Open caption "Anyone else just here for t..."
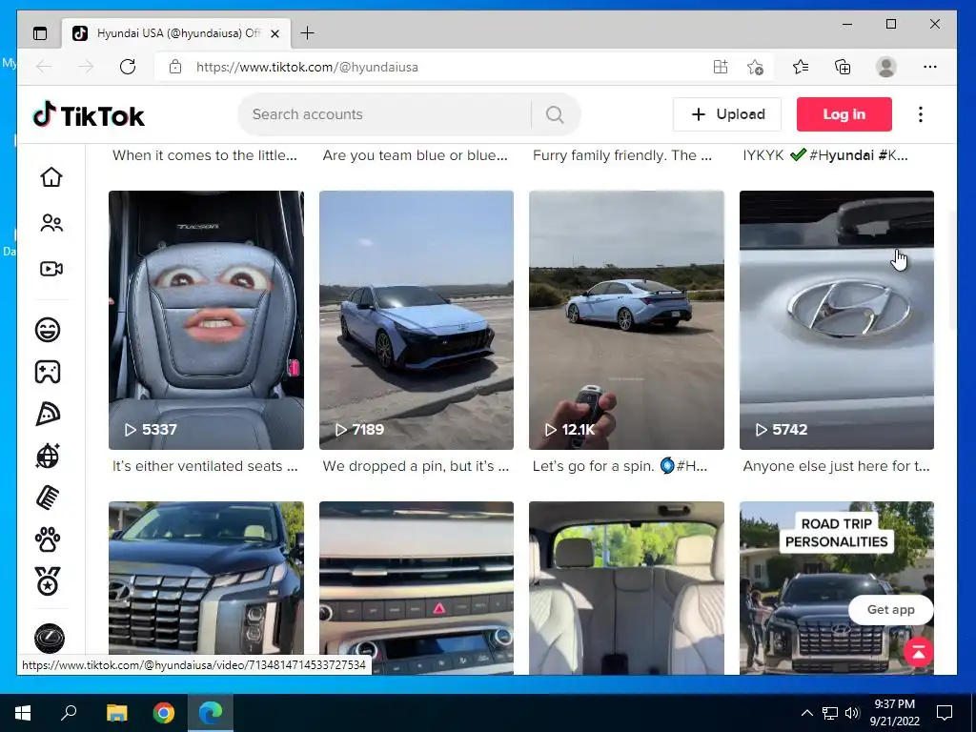The width and height of the screenshot is (976, 732). (x=836, y=466)
